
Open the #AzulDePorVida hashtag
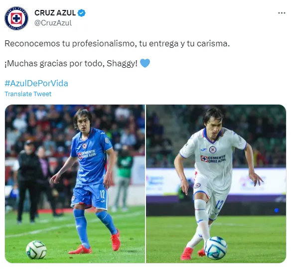pyautogui.click(x=36, y=83)
